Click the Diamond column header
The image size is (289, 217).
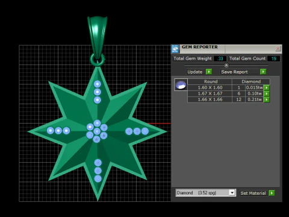click(251, 81)
